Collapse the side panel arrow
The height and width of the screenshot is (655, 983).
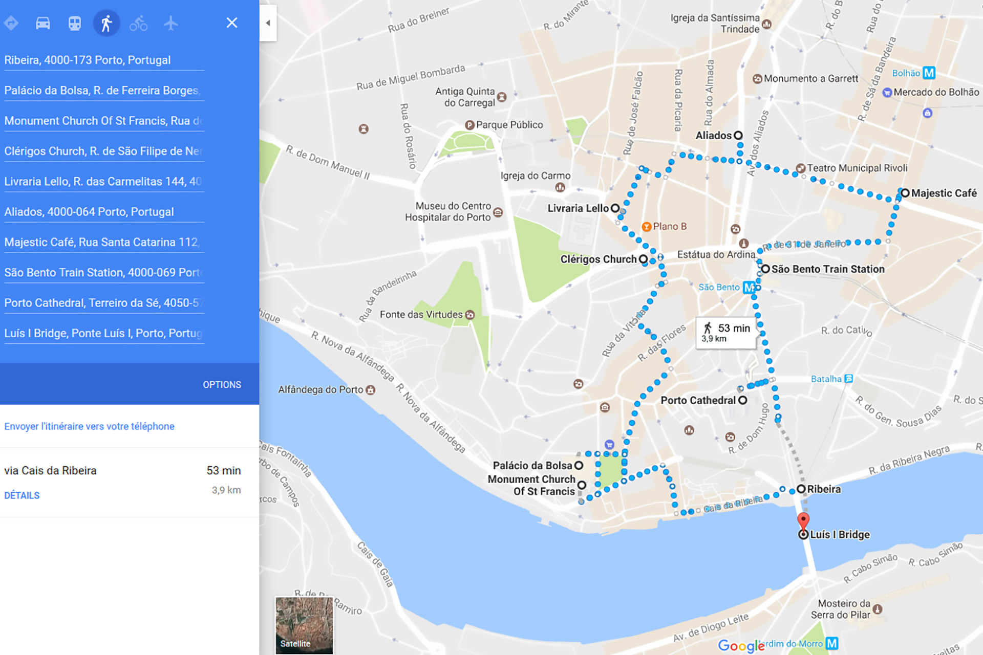(268, 23)
